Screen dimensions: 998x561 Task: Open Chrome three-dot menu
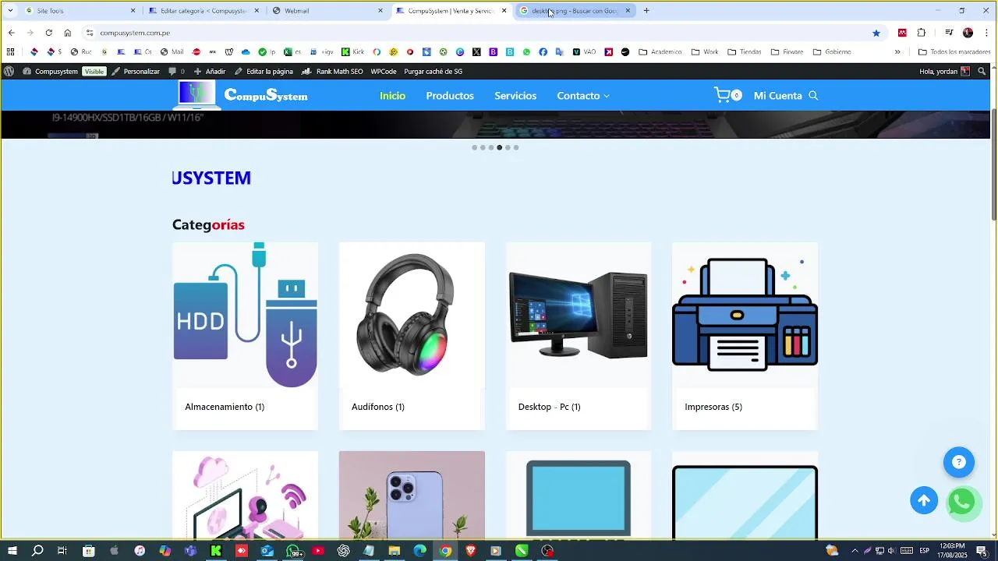click(987, 33)
